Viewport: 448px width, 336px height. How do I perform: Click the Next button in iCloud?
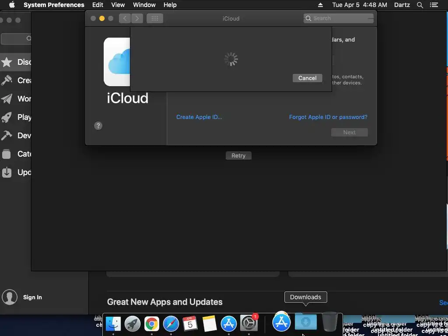pos(350,132)
